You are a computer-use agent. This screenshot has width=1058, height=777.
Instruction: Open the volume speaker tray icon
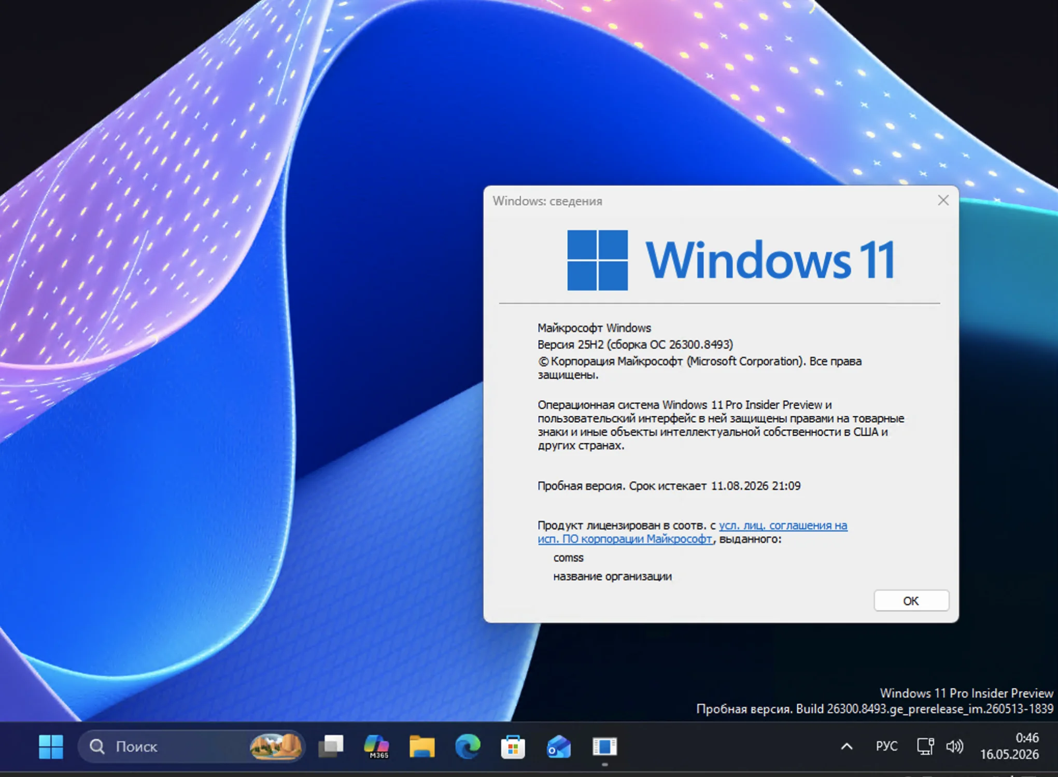pyautogui.click(x=954, y=746)
